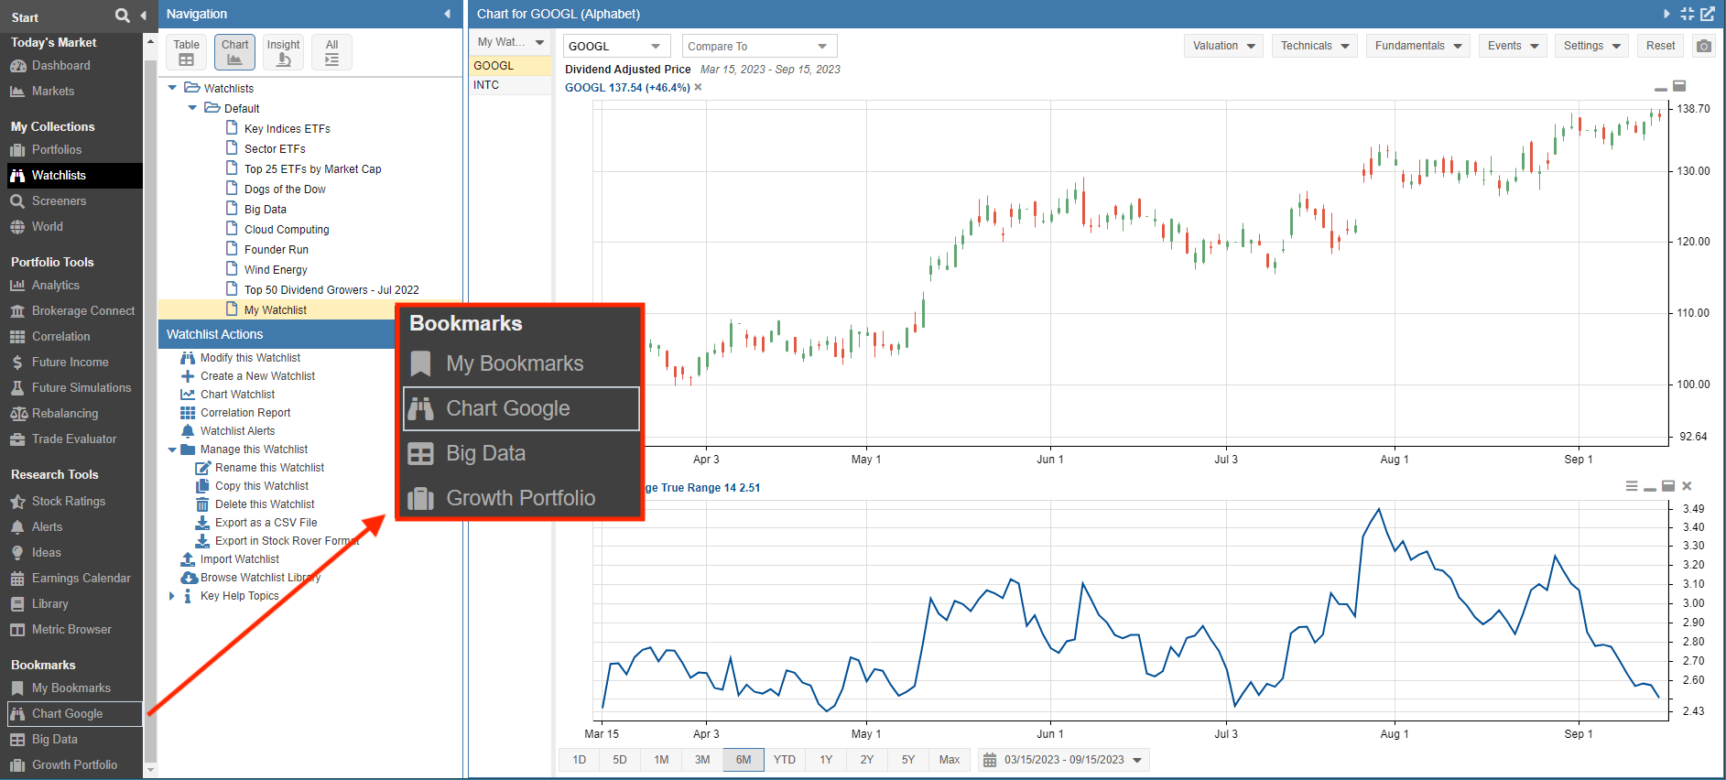Collapse the Start sidebar panel
This screenshot has width=1726, height=780.
click(144, 16)
